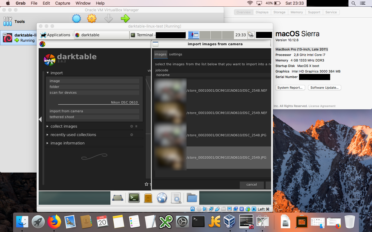Expand the collect images module
Screen dimensions: 372x232
pyautogui.click(x=48, y=126)
